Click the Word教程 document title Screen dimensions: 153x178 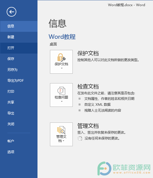[62, 37]
